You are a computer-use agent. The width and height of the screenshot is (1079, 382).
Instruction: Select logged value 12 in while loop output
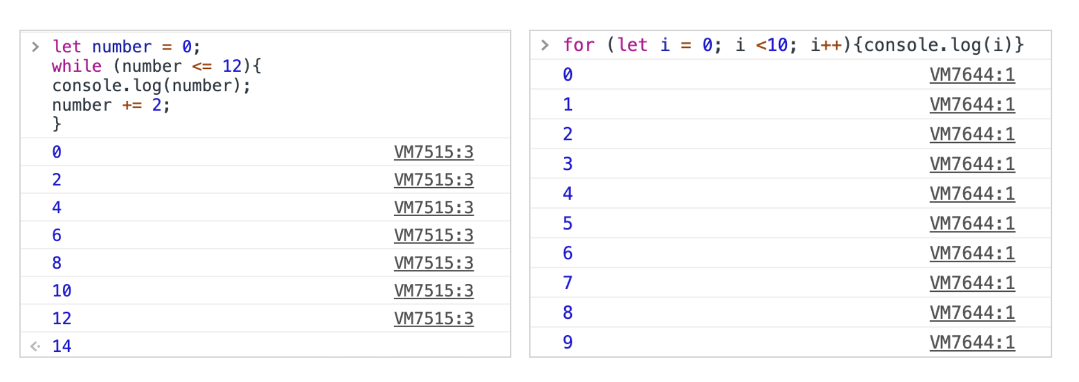(62, 318)
